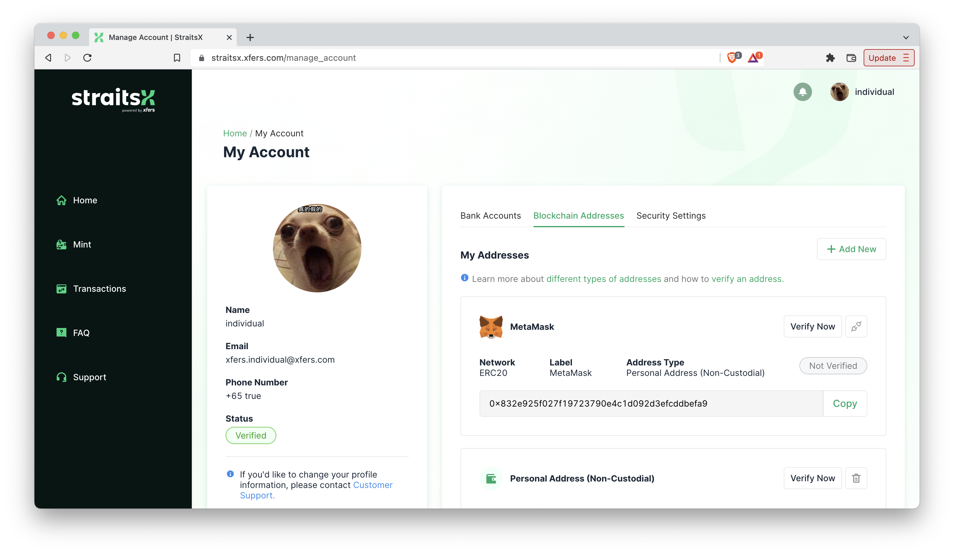Select the Support headset icon
Image resolution: width=954 pixels, height=554 pixels.
[62, 376]
